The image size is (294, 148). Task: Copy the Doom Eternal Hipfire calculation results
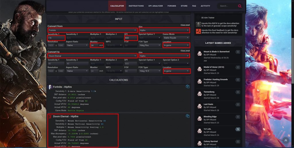[x=187, y=116]
